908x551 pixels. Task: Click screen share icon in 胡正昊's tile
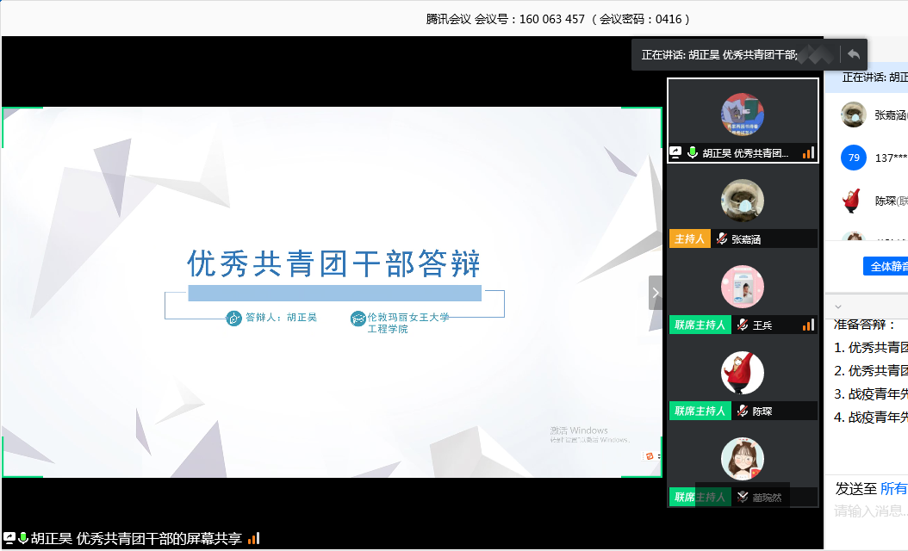pyautogui.click(x=676, y=153)
